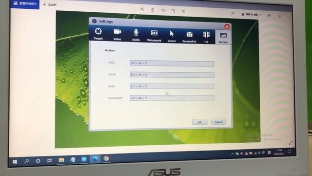Open the Edit & Create dropdown in Photos
The width and height of the screenshot is (312, 176).
point(251,14)
